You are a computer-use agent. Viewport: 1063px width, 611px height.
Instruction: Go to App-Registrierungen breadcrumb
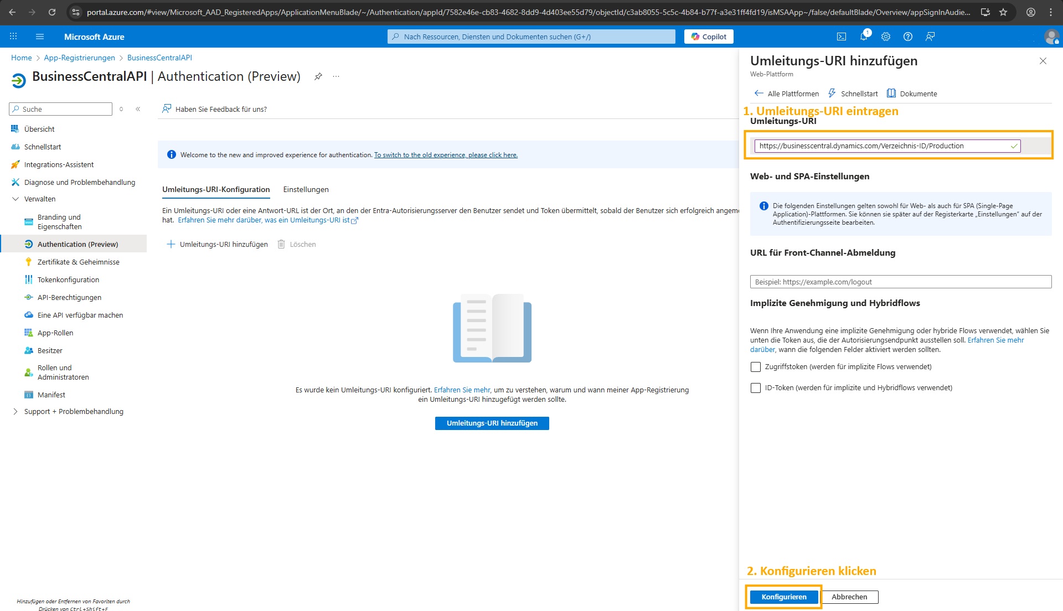coord(79,58)
